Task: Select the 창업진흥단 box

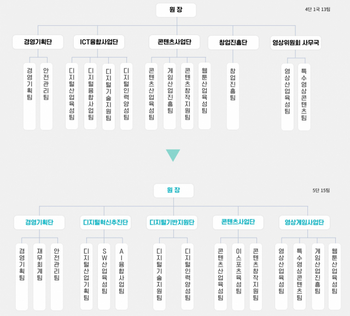Action: click(x=234, y=43)
